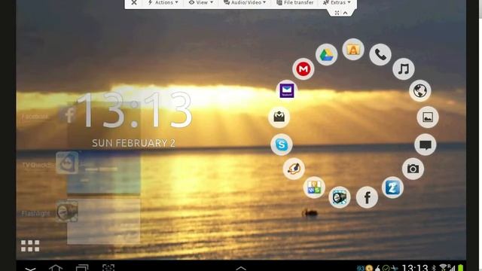This screenshot has width=482, height=271.
Task: Open the blue number 2 app icon
Action: [x=392, y=187]
